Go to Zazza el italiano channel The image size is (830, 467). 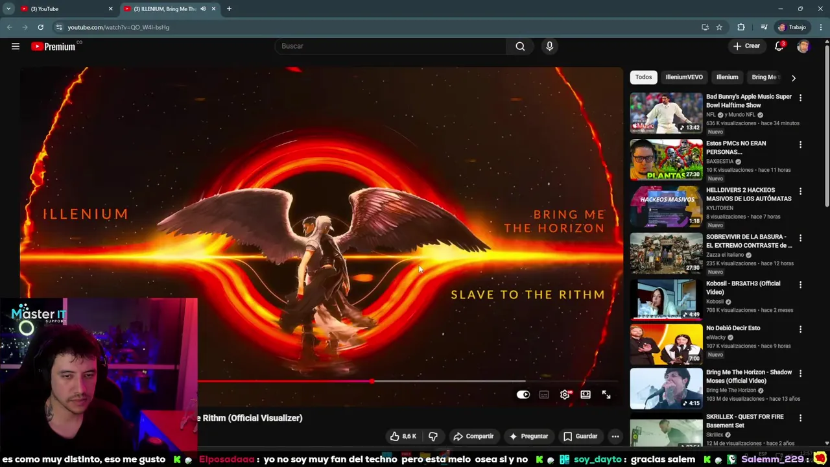pyautogui.click(x=725, y=255)
